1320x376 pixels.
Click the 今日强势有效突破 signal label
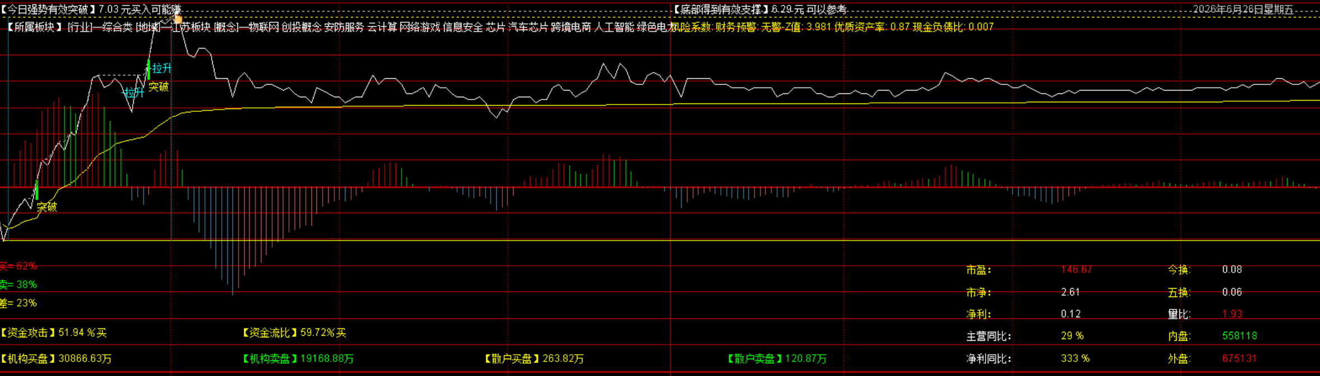click(48, 10)
